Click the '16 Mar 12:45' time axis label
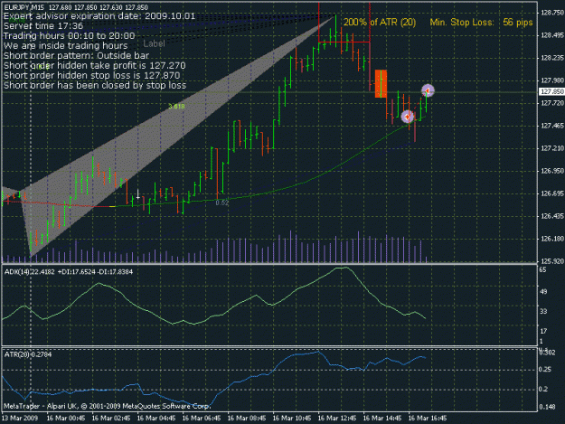The image size is (565, 424). (337, 419)
